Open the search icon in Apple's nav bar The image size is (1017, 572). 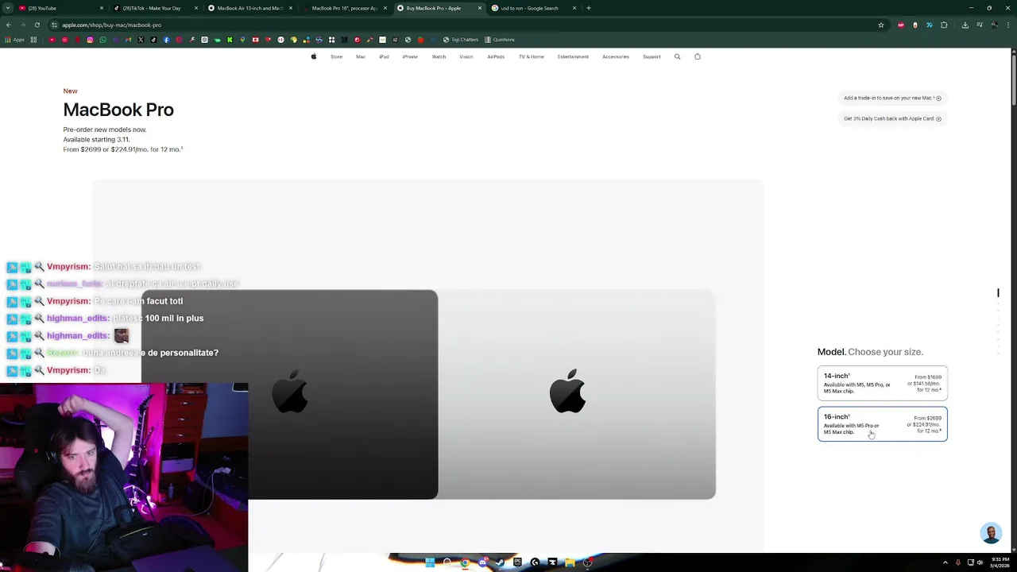(677, 56)
